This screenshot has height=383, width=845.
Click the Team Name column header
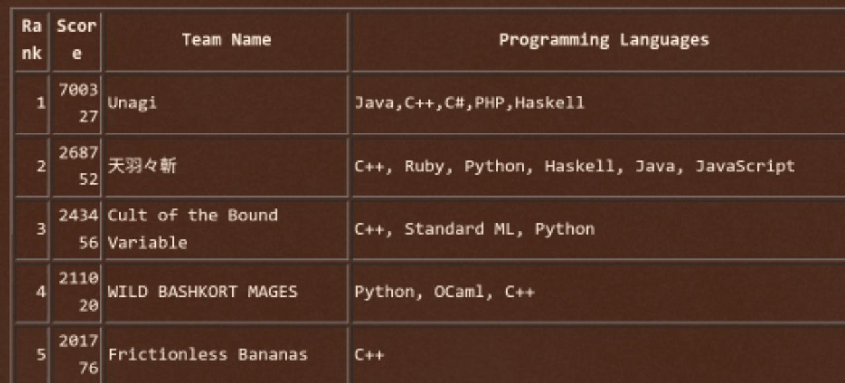pos(226,41)
